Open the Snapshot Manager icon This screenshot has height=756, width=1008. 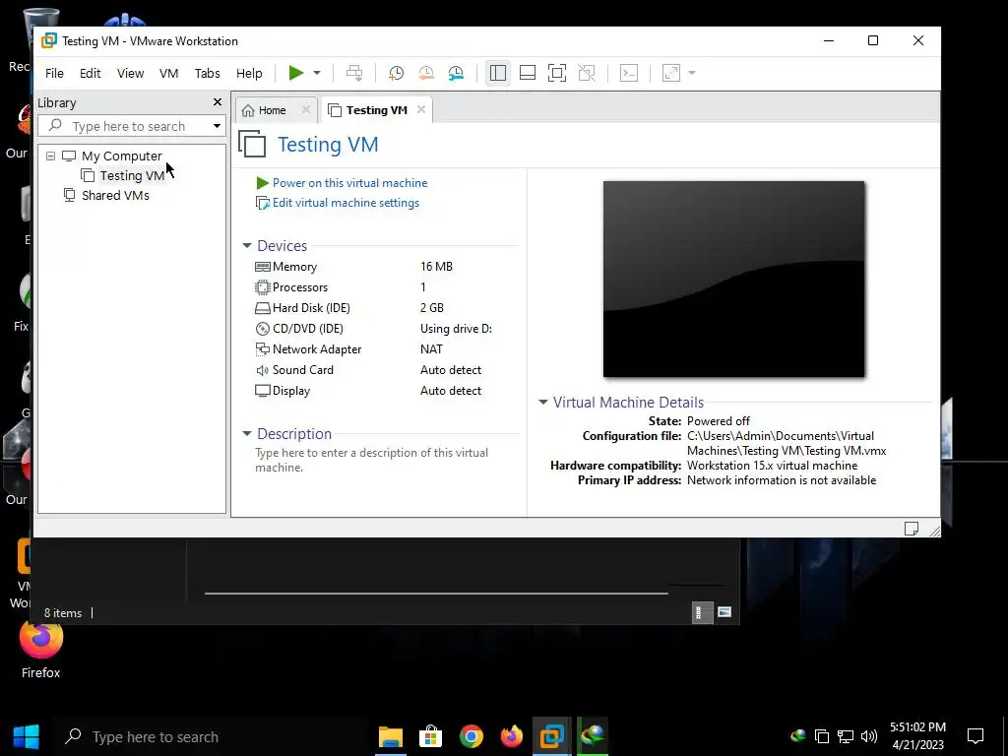click(456, 73)
